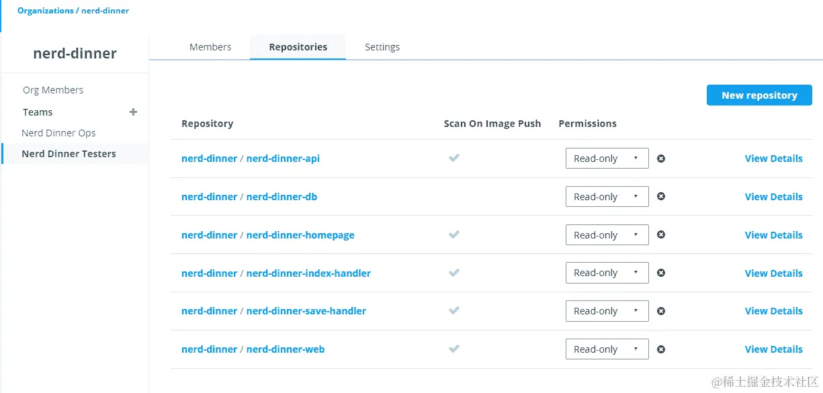This screenshot has height=393, width=823.
Task: Click scan checkmark for nerd-dinner-web
Action: click(454, 349)
